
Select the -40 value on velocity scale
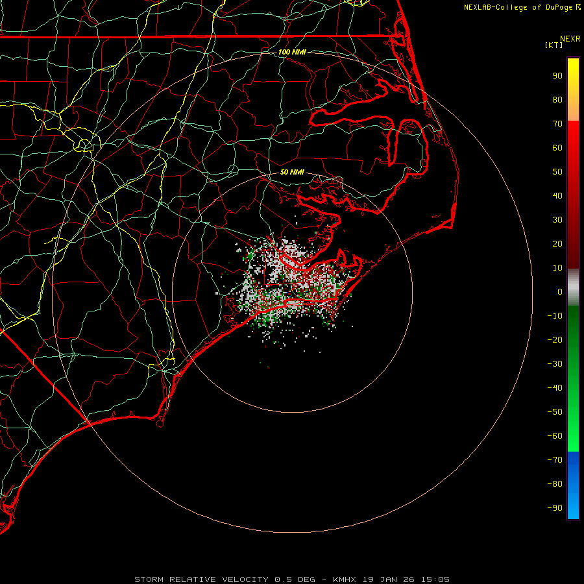(555, 388)
